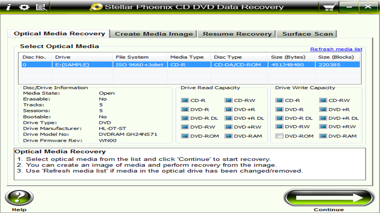Click the Continue label under arrow button
Viewport: 380px width, 213px height.
[x=329, y=210]
